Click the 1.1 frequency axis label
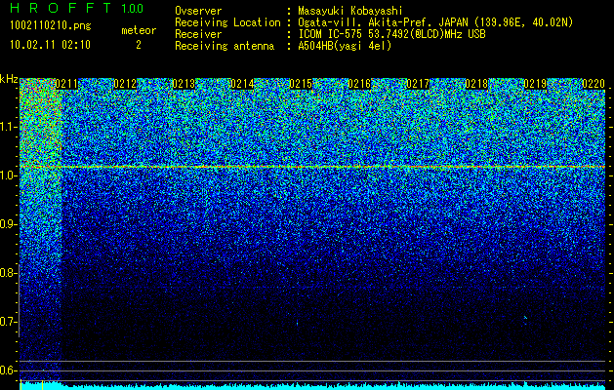 coord(8,127)
